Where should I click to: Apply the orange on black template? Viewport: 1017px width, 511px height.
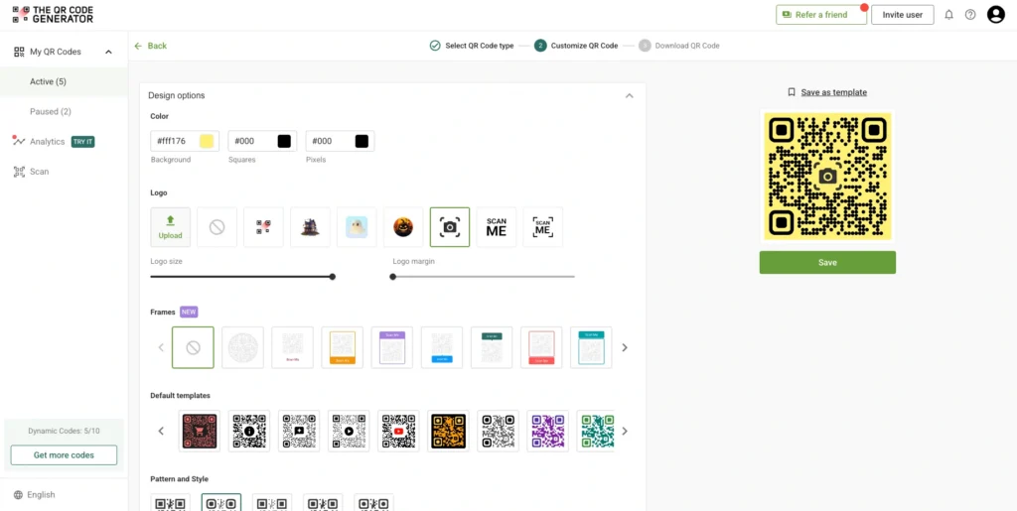(448, 431)
